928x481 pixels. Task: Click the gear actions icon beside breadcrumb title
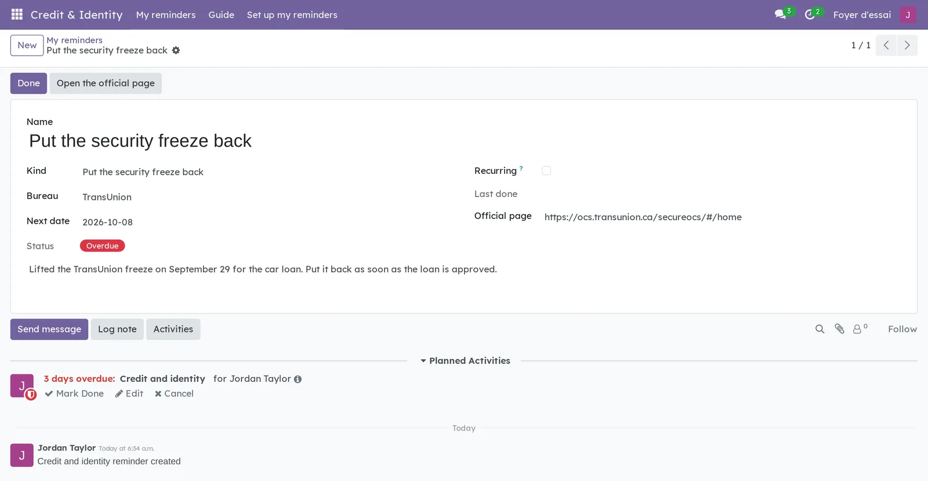pyautogui.click(x=176, y=50)
